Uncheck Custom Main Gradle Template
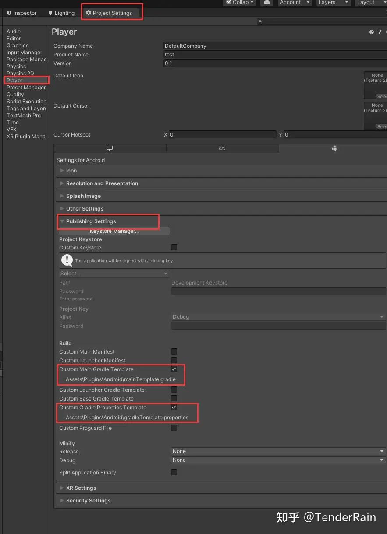 click(174, 369)
